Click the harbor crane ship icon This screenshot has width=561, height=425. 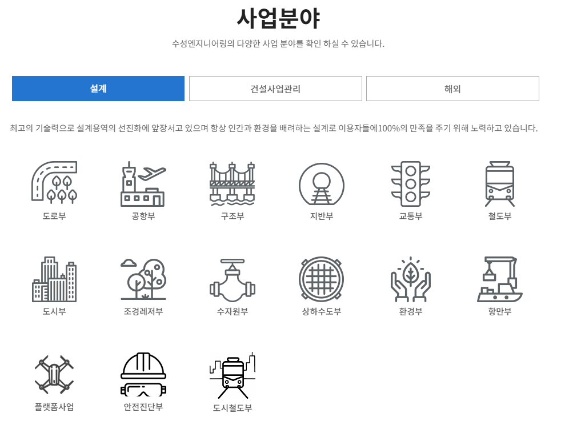pyautogui.click(x=499, y=279)
